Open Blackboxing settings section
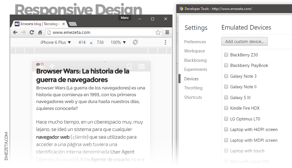The height and width of the screenshot is (168, 292). (195, 60)
